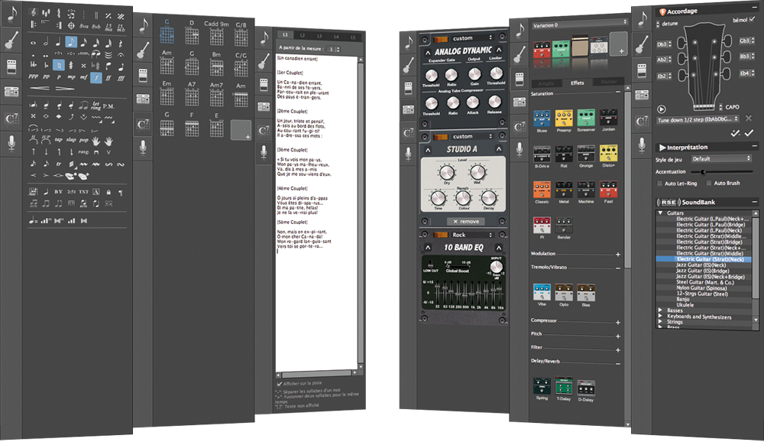Image resolution: width=764 pixels, height=442 pixels.
Task: Pick the Screamer effect pedal
Action: (x=586, y=120)
